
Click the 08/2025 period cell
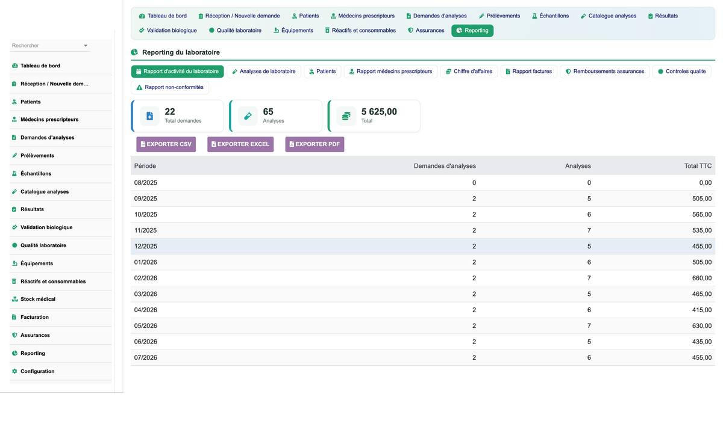coord(146,182)
